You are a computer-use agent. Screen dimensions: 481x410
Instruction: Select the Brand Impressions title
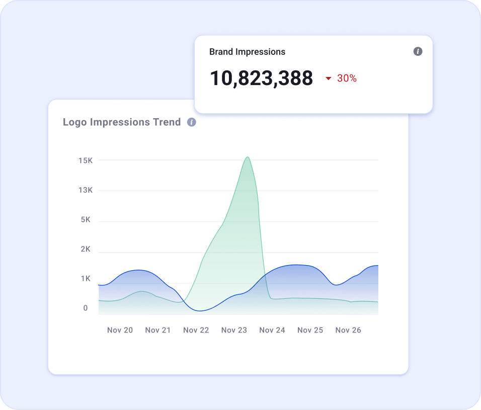coord(247,52)
